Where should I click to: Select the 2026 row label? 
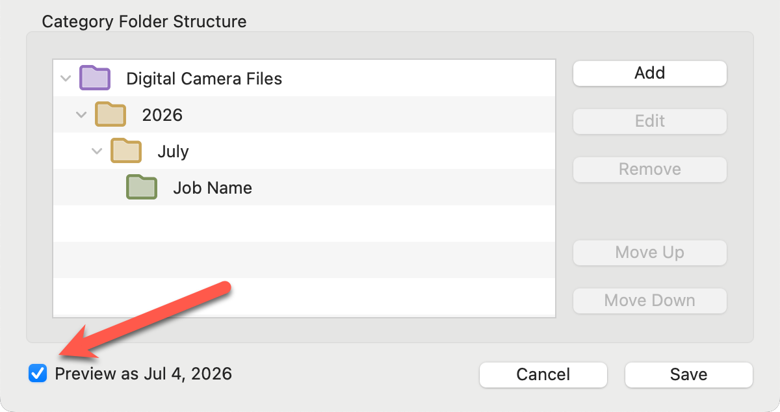click(162, 116)
